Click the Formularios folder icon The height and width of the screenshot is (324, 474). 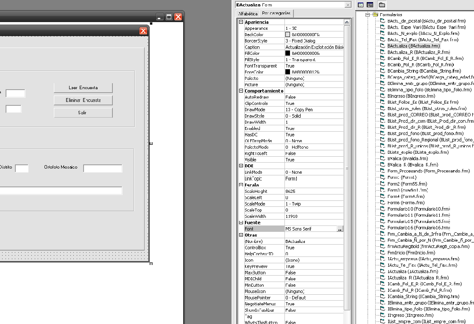point(375,14)
